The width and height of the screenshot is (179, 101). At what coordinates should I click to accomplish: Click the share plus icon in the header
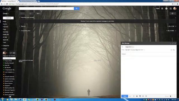(x=171, y=8)
